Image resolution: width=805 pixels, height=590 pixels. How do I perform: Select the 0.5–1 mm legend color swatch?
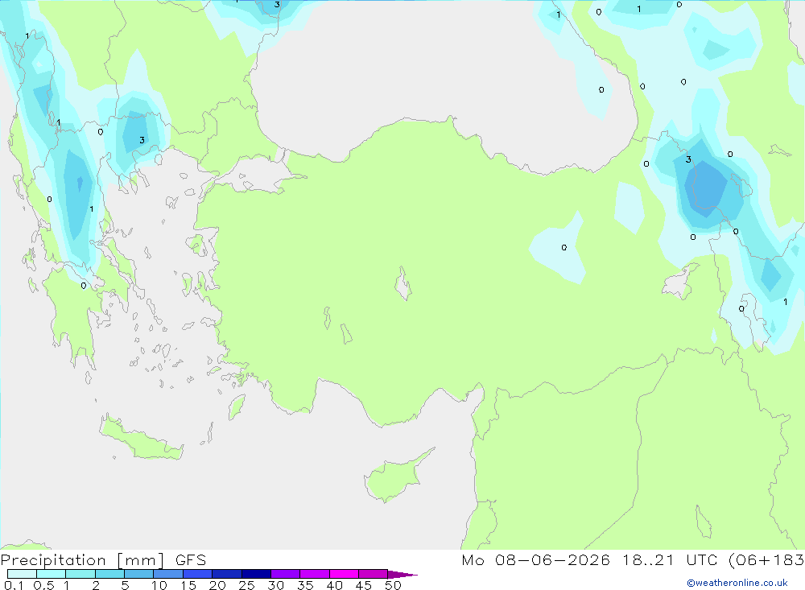point(52,574)
